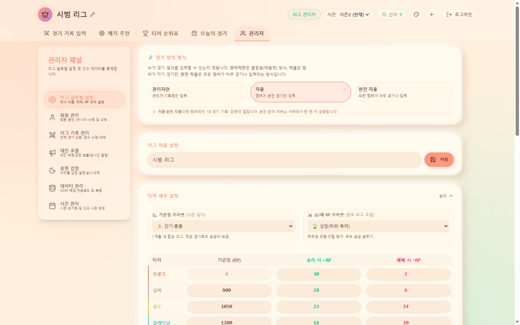
Task: Open 회원 관리 menu label
Action: pos(69,115)
